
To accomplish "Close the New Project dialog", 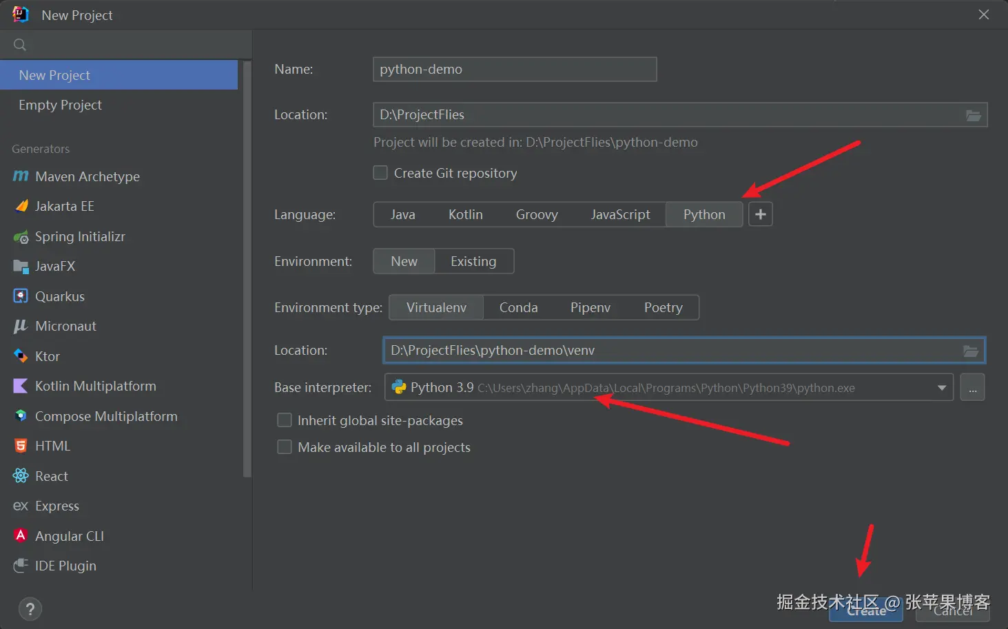I will click(x=984, y=14).
